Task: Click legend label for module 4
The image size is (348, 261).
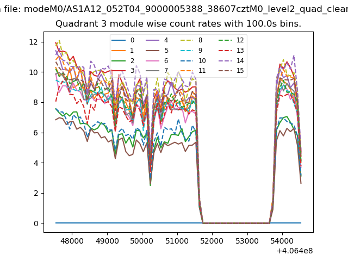Action: (166, 40)
